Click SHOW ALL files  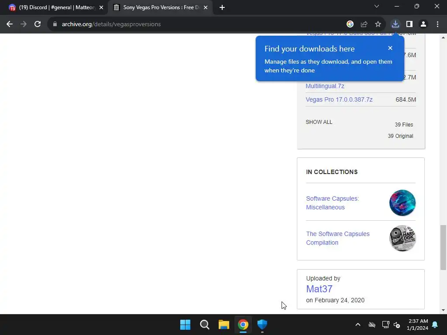[x=319, y=122]
